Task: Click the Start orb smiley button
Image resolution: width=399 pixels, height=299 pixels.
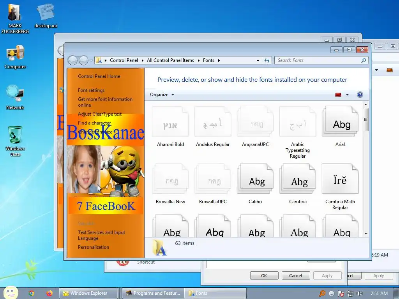Action: click(11, 292)
